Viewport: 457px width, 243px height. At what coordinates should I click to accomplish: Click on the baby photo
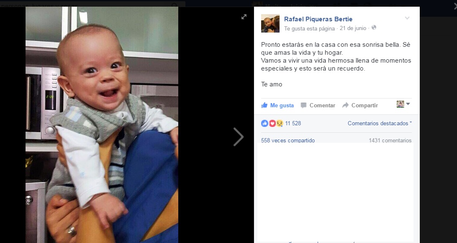pyautogui.click(x=102, y=125)
